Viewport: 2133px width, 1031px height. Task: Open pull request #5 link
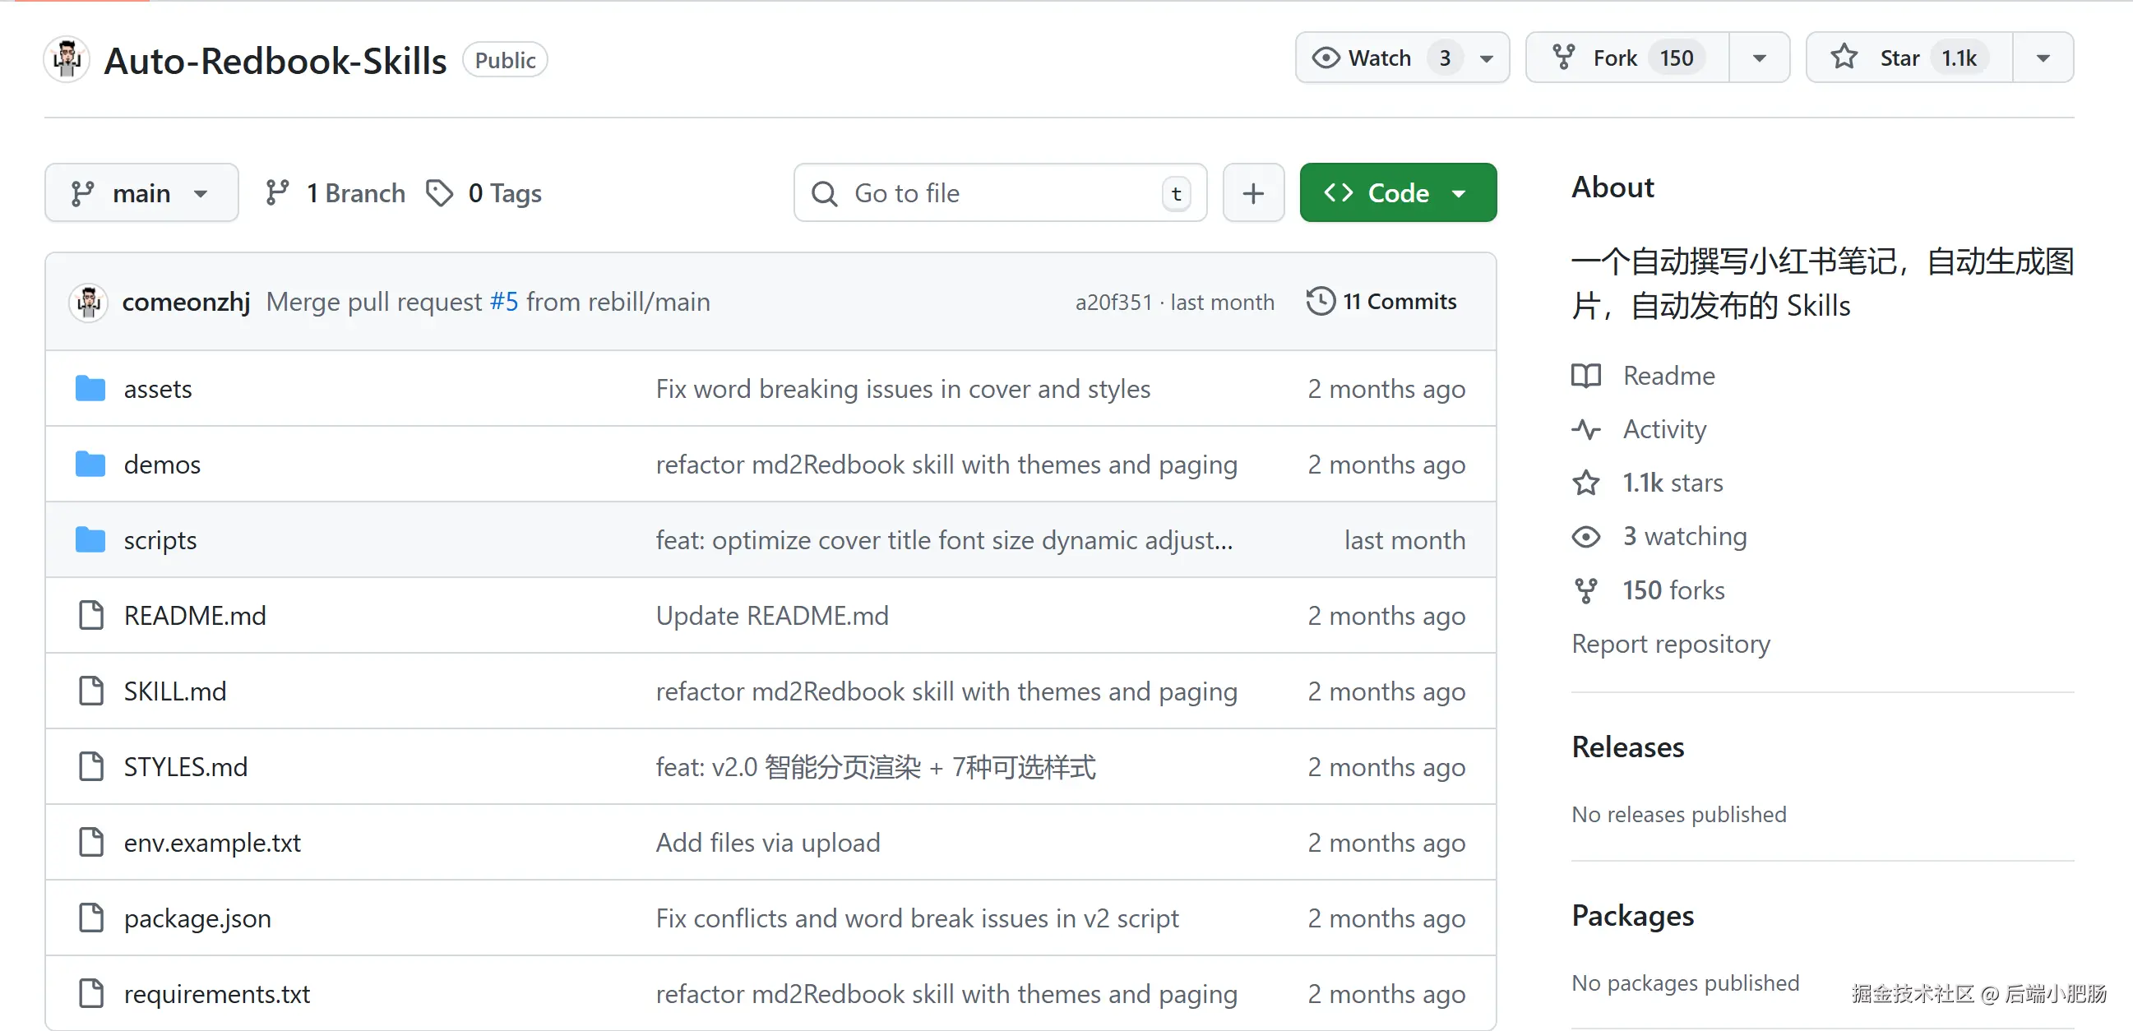(x=503, y=302)
